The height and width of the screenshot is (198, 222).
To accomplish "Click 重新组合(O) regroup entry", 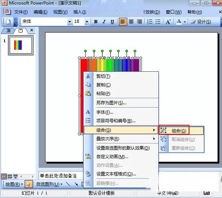I will coord(181,148).
